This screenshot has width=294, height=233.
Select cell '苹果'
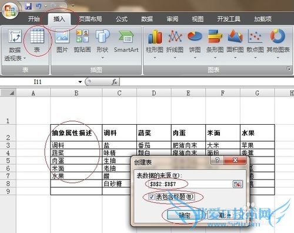point(258,145)
